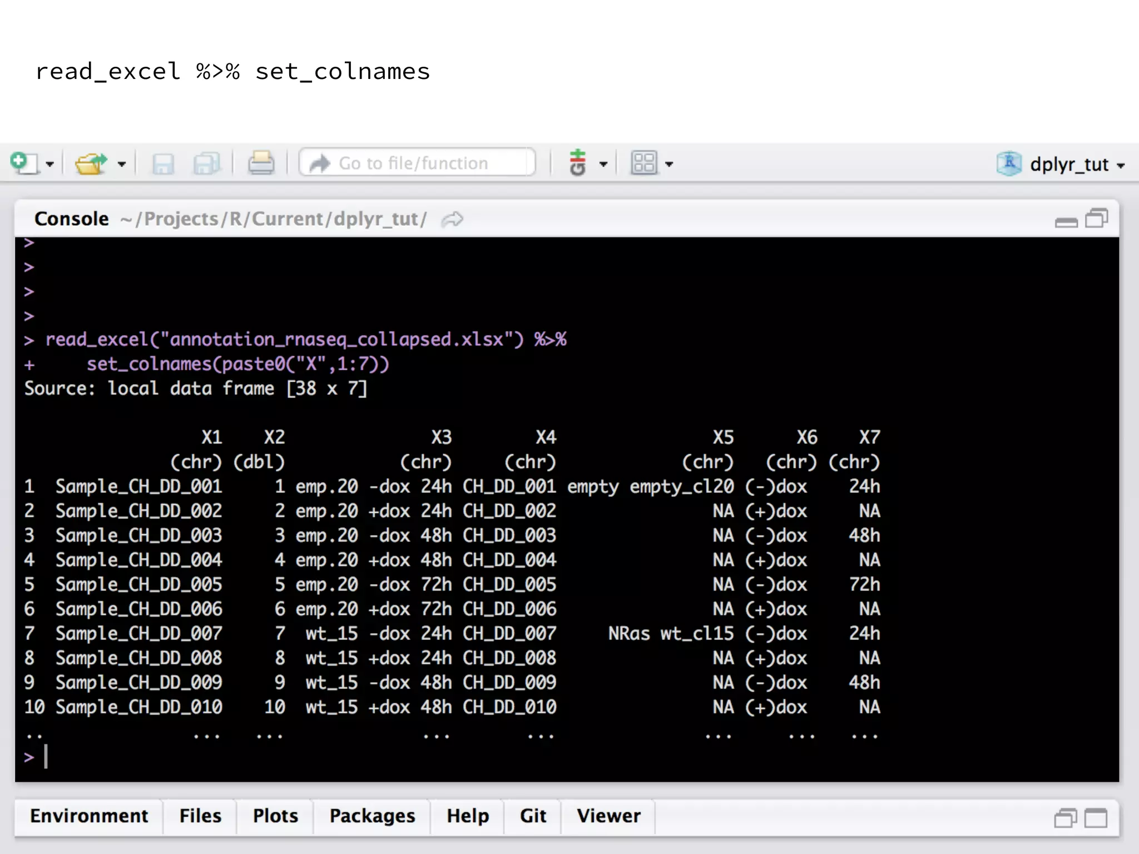The image size is (1139, 854).
Task: Expand the Git toolbar dropdown arrow
Action: point(603,164)
